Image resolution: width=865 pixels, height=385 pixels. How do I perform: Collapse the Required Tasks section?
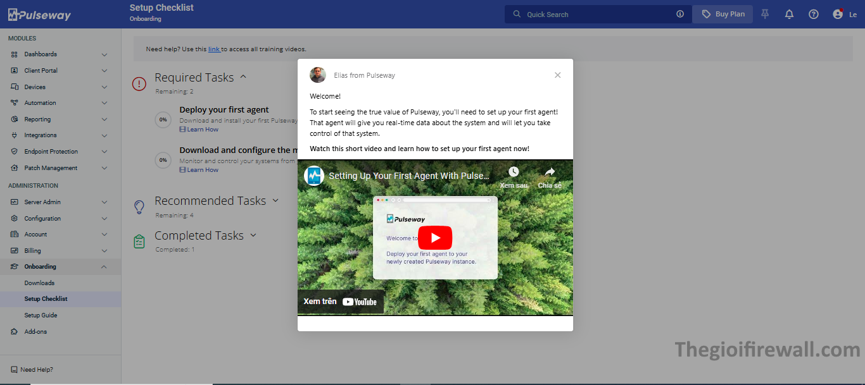pyautogui.click(x=243, y=77)
